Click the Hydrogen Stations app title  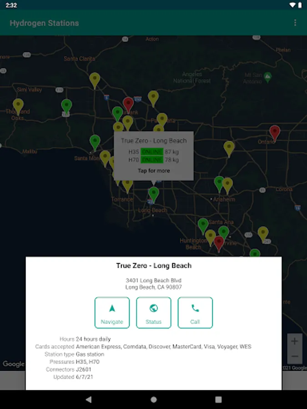pos(45,23)
